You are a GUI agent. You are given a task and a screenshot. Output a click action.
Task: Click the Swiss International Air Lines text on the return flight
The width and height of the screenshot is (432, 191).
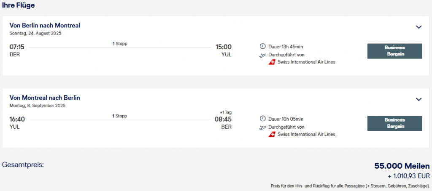point(306,135)
